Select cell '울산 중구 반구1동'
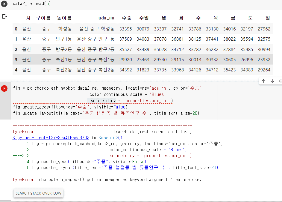Viewport: 282px width, 202px height. (x=95, y=39)
